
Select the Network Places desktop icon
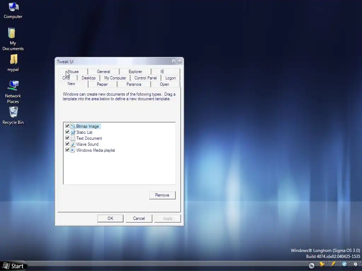(13, 92)
